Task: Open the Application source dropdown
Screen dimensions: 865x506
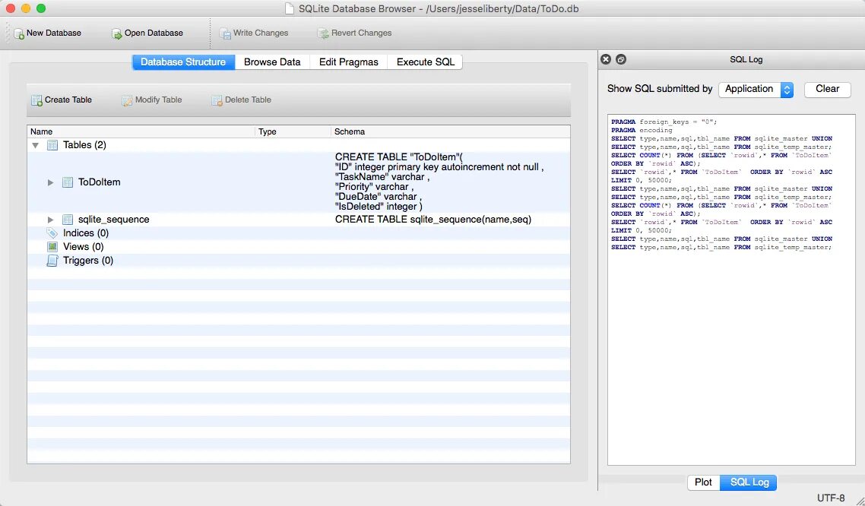Action: (x=756, y=90)
